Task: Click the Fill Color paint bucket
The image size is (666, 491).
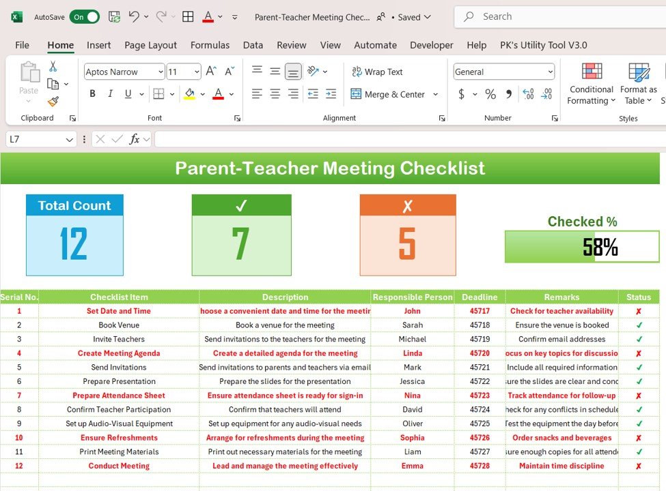Action: coord(189,93)
